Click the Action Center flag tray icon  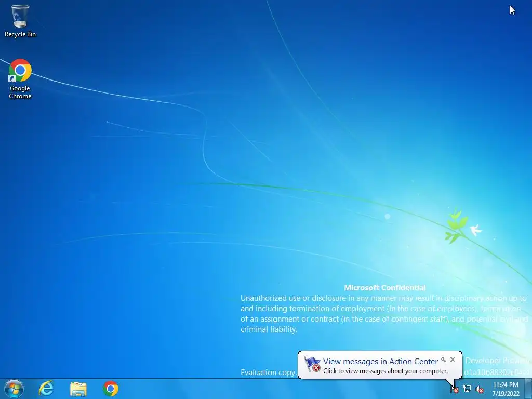point(454,389)
